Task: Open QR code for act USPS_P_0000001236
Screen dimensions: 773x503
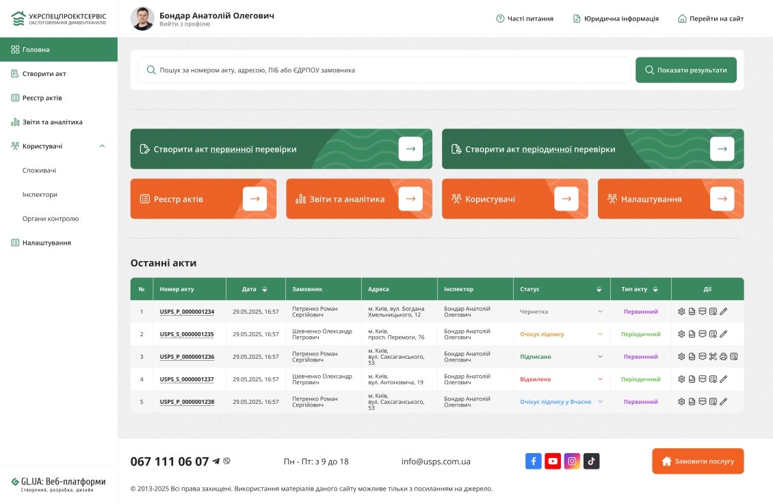Action: [x=713, y=357]
